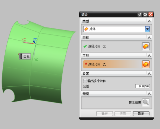The width and height of the screenshot is (160, 129).
Task: Click the 公差 tolerance input field
Action: (143, 86)
